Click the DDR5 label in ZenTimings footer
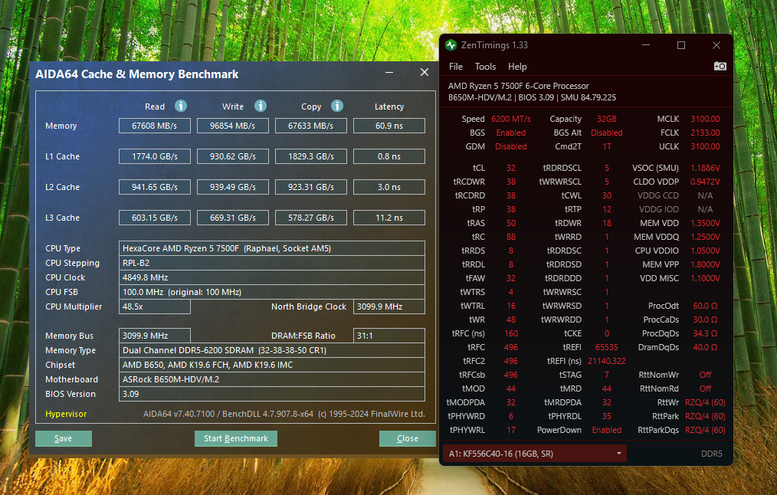 click(712, 454)
